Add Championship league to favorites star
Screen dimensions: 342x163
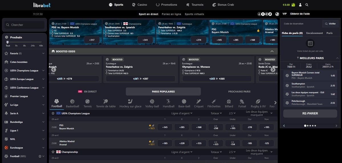coord(53,152)
